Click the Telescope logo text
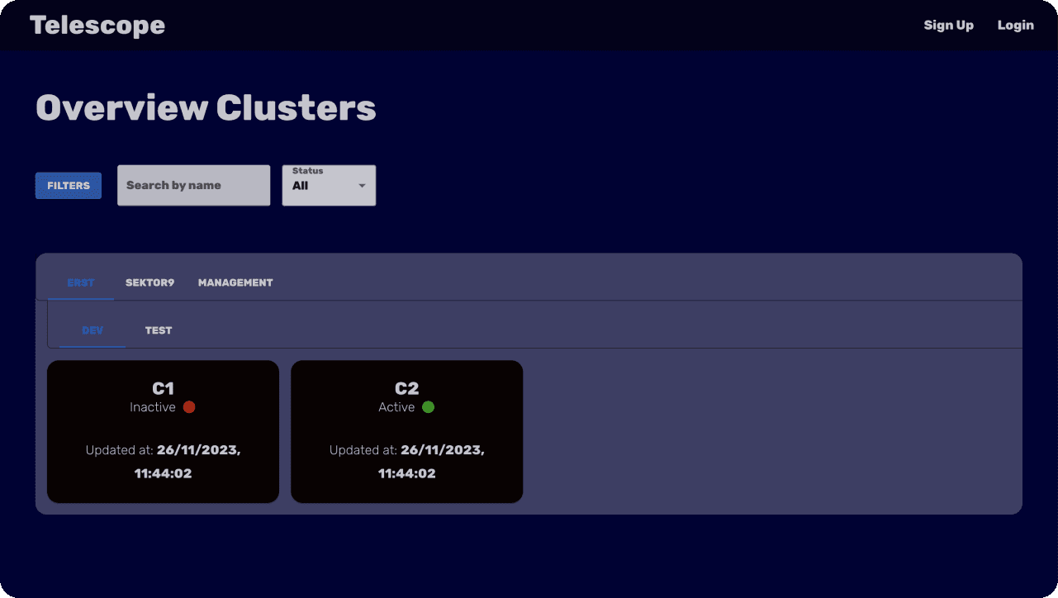Image resolution: width=1058 pixels, height=598 pixels. pyautogui.click(x=97, y=26)
